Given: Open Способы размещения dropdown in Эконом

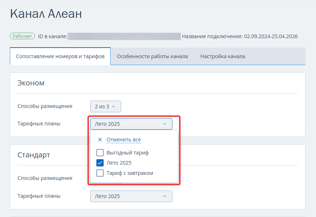Looking at the screenshot, I should (x=105, y=107).
